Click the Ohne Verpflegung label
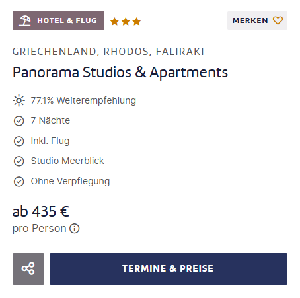300x298 pixels. point(70,182)
